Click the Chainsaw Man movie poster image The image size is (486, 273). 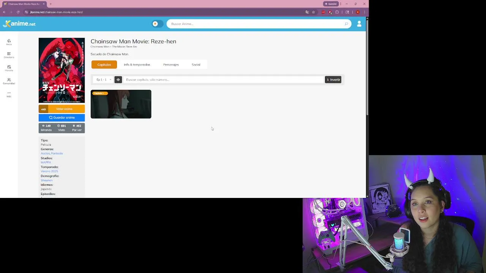(x=62, y=70)
